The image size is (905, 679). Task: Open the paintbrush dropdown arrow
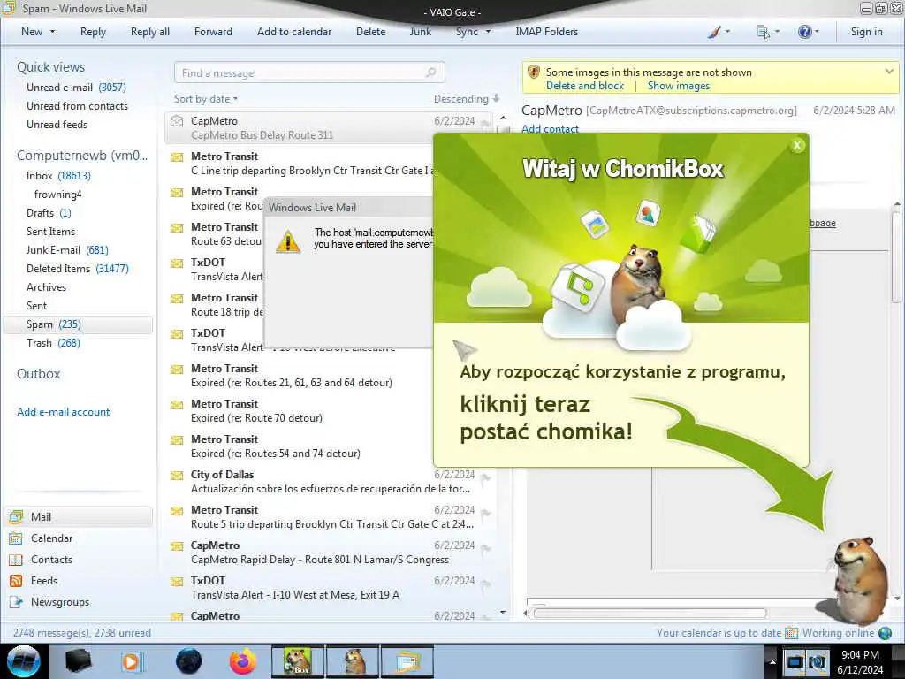[728, 32]
